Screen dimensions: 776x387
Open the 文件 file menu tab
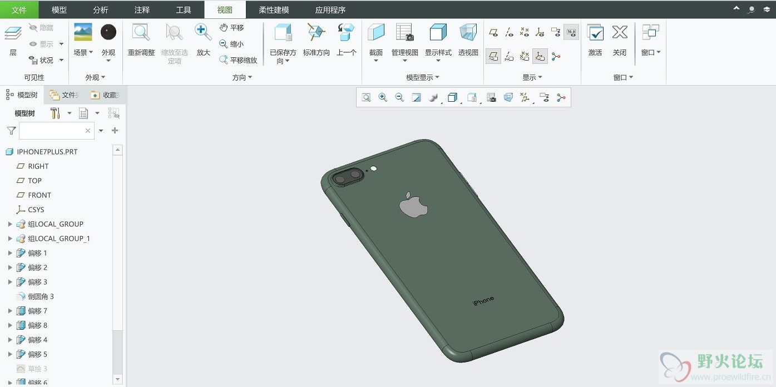click(19, 9)
